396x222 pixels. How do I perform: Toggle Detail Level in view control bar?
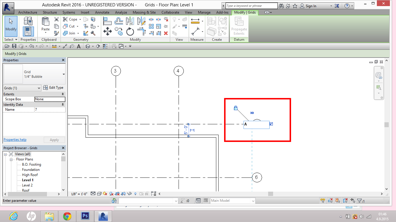(x=93, y=194)
